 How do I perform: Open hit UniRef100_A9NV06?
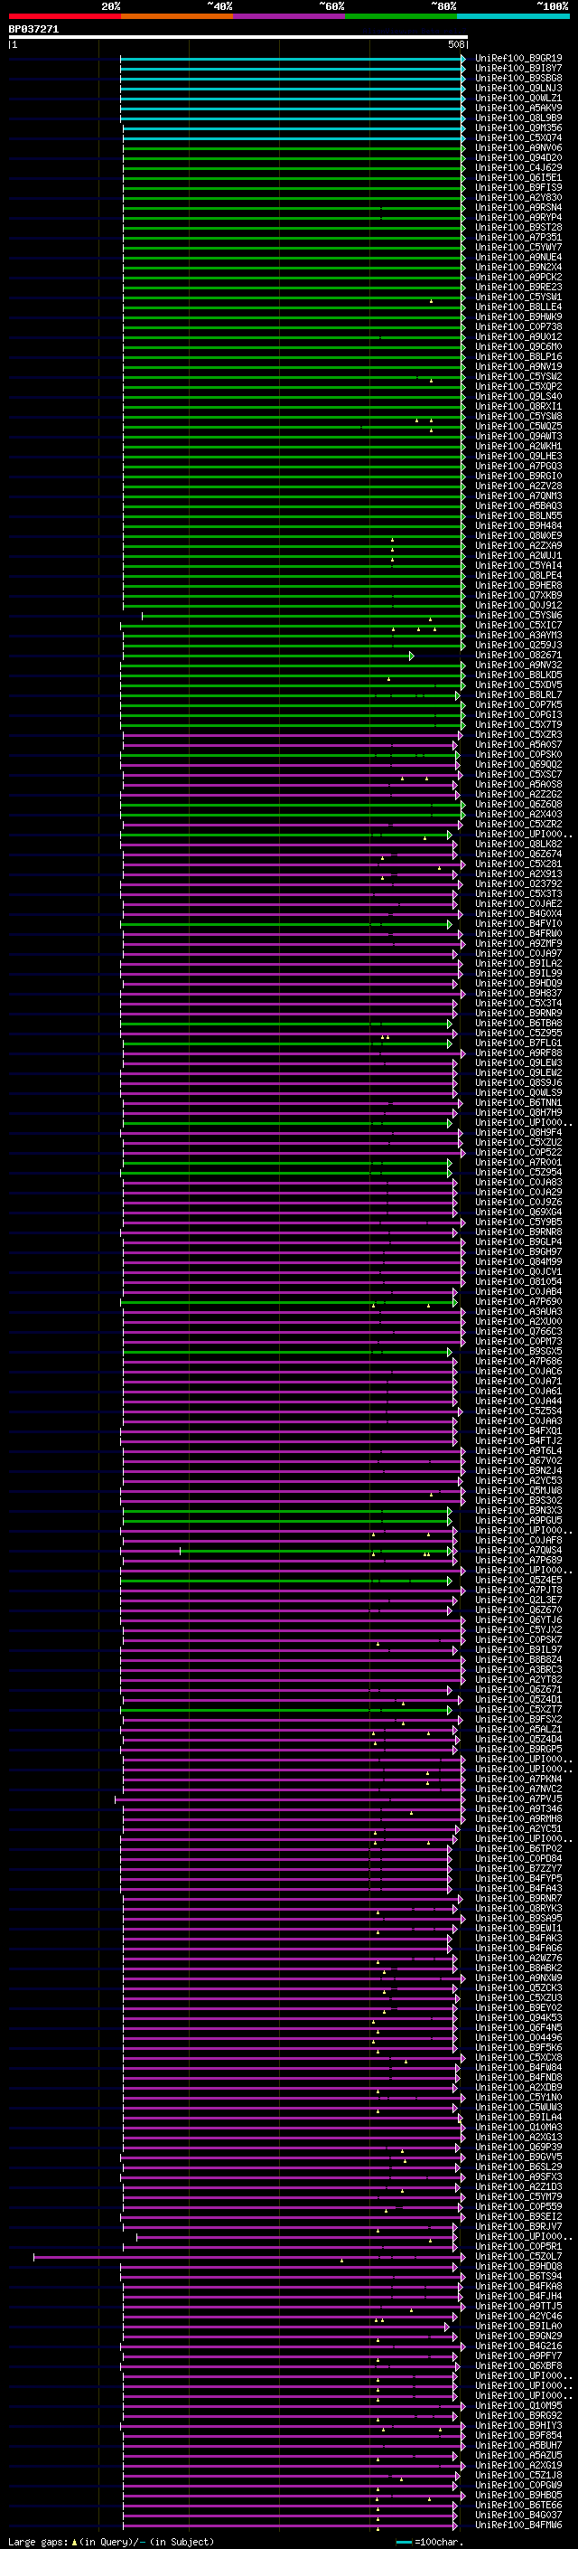click(518, 148)
